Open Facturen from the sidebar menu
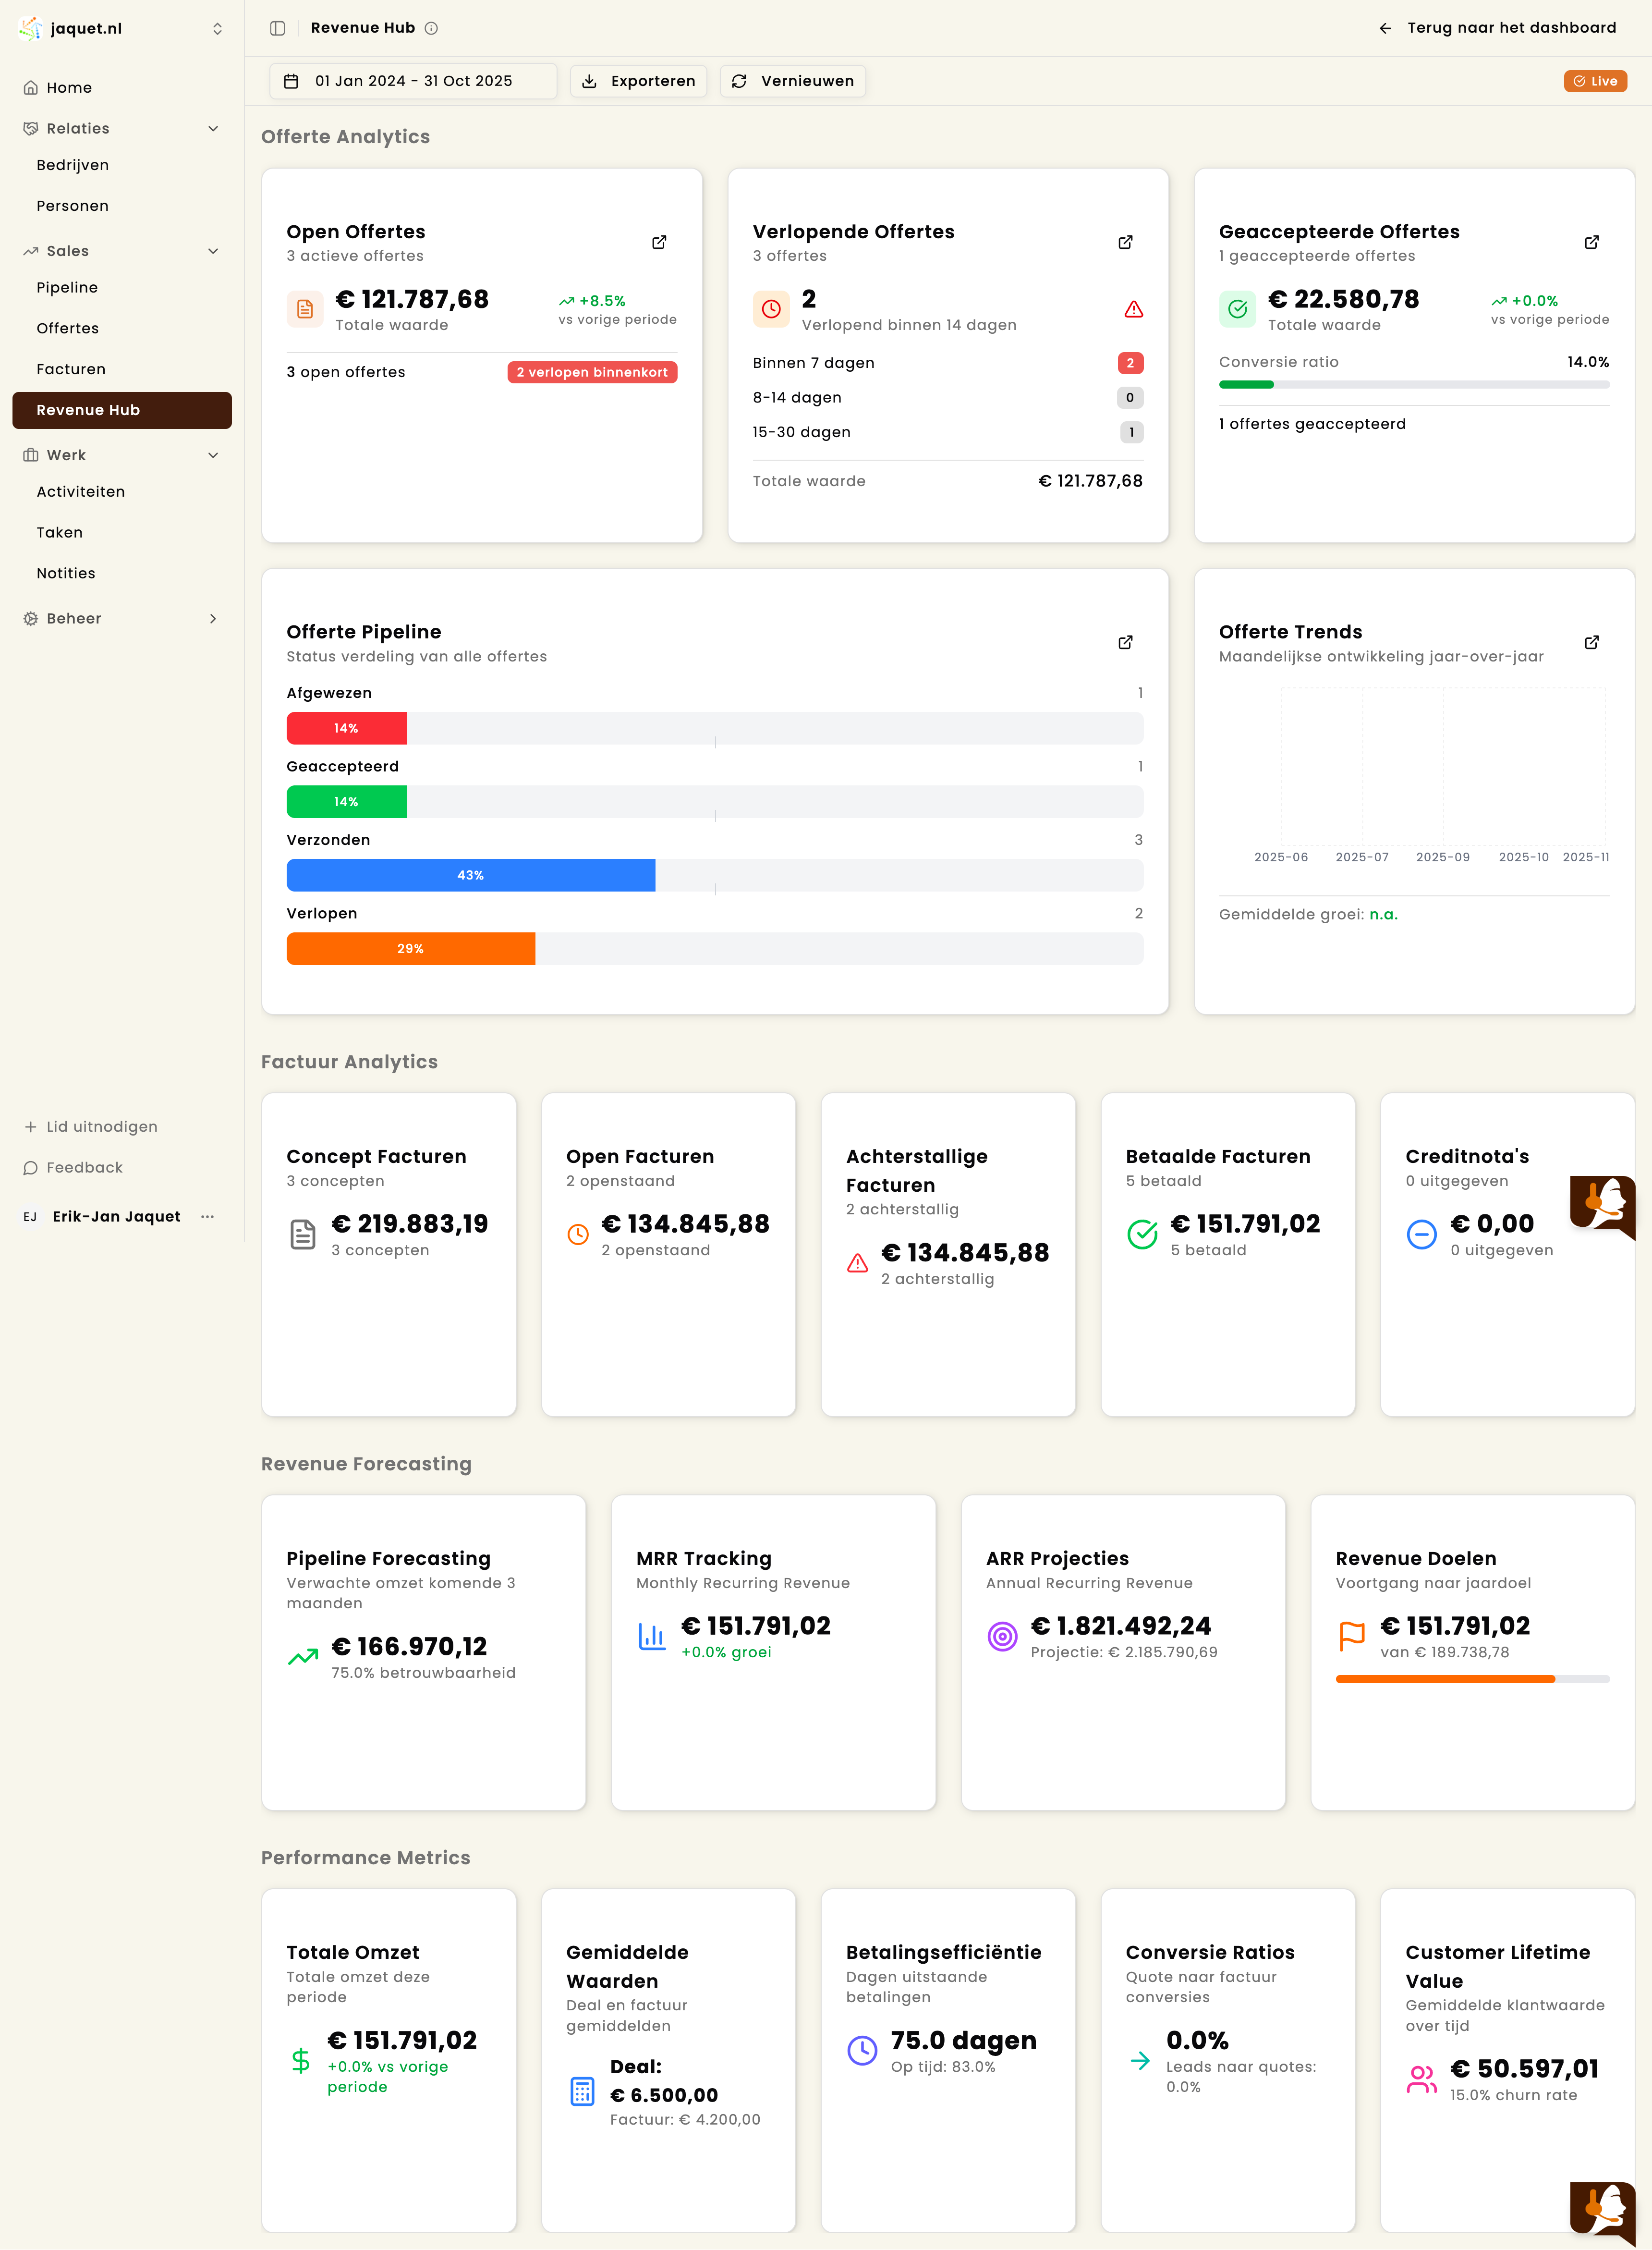 (71, 369)
